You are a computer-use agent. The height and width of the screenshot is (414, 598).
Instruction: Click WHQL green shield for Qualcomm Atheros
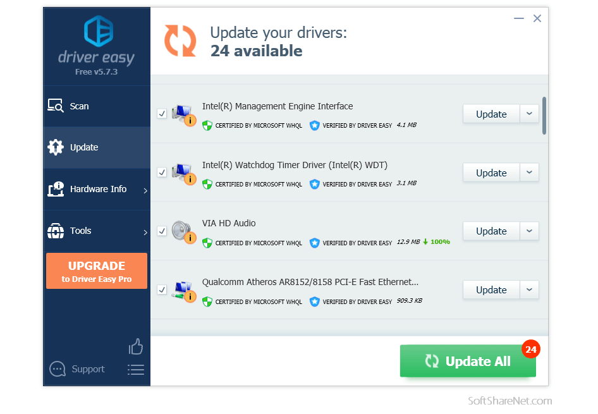pos(207,301)
